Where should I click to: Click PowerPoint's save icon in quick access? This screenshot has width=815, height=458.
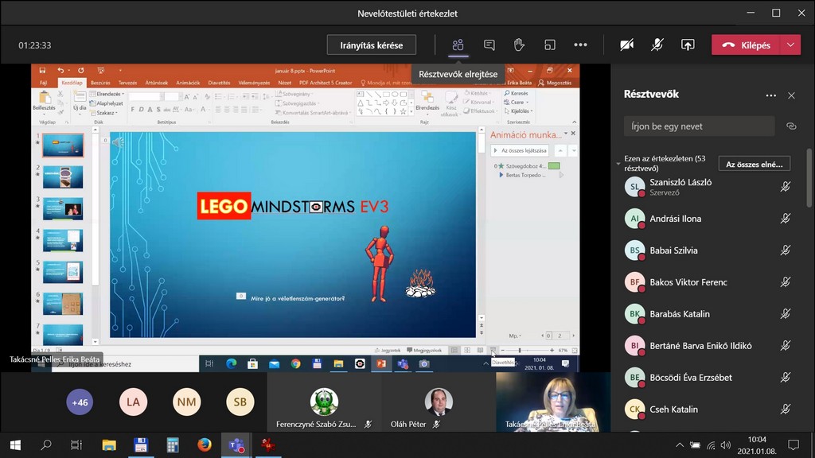point(43,71)
